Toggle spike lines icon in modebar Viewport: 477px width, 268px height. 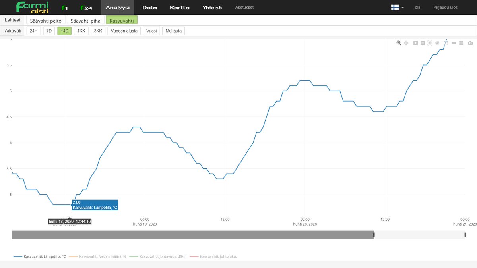tap(446, 43)
